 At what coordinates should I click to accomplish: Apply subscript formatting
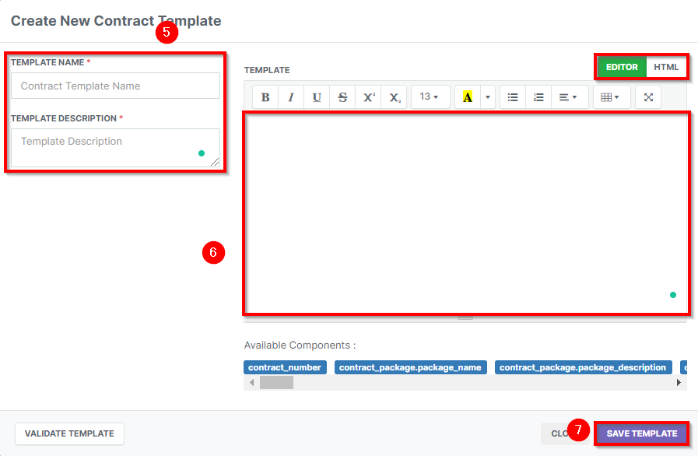click(x=395, y=97)
